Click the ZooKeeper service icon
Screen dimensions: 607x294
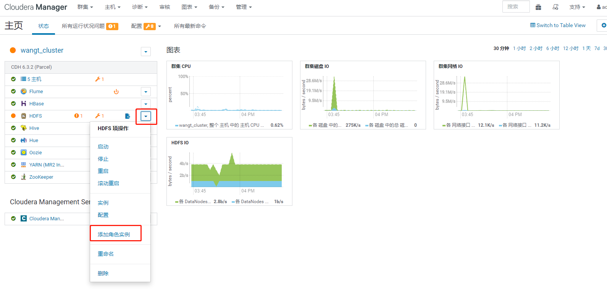(24, 177)
